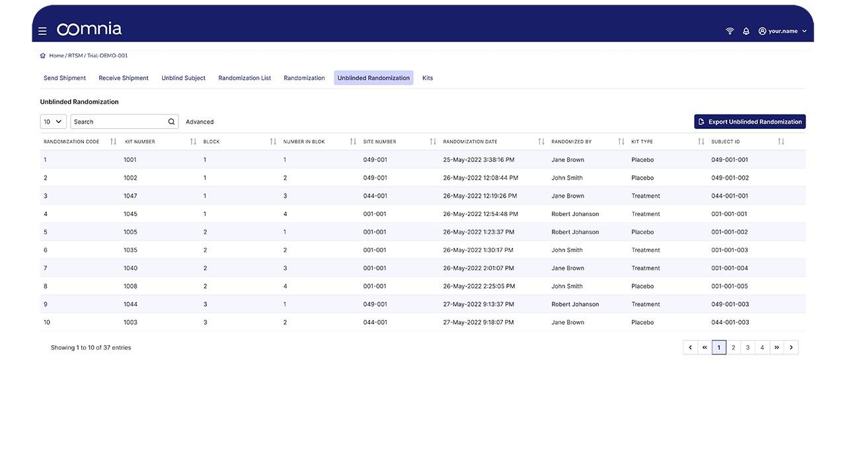
Task: Switch to the Randomization List tab
Action: click(x=245, y=78)
